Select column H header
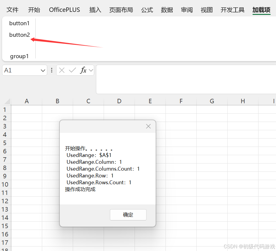Screen dimensions: 276x251 (243, 101)
